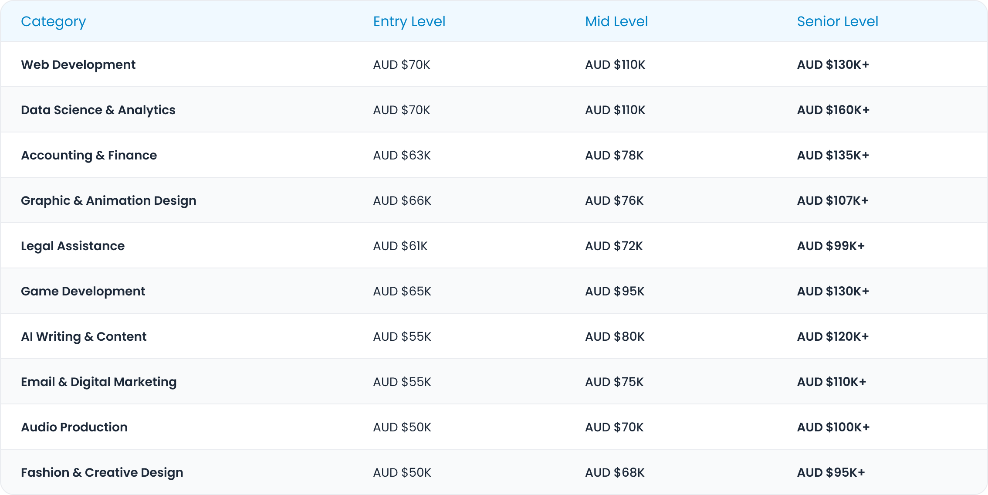Click Legal Assistance senior salary AUD $99K+

point(830,246)
